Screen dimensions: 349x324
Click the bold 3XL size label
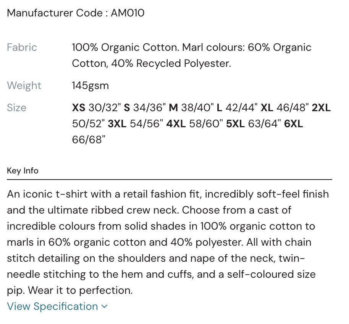pyautogui.click(x=117, y=124)
